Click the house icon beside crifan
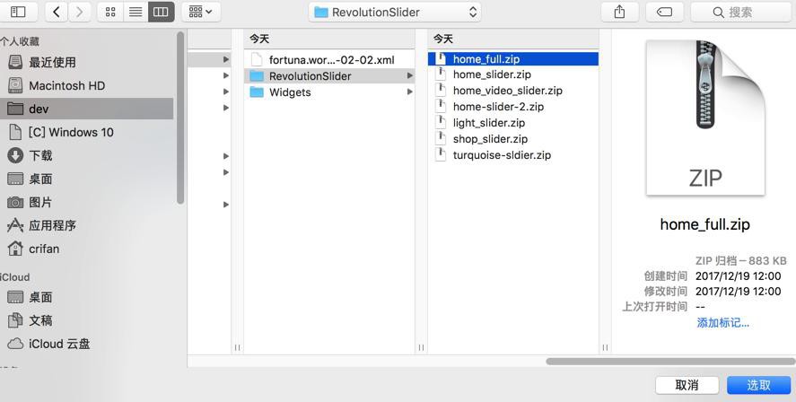Screen dimensions: 796x402 pyautogui.click(x=15, y=249)
